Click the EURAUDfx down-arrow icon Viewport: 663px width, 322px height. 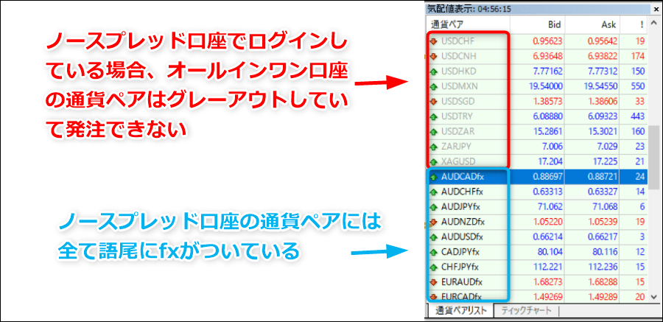433,282
